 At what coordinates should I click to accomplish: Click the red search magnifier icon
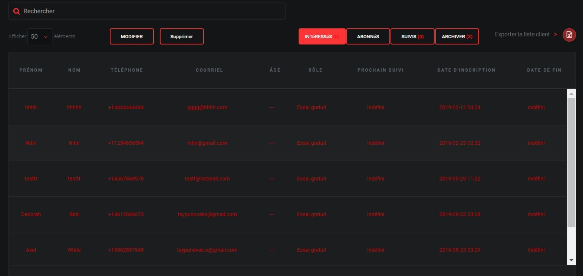click(x=16, y=11)
